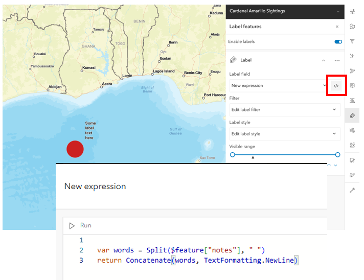Click the Run play icon
This screenshot has width=364, height=280.
pos(72,225)
